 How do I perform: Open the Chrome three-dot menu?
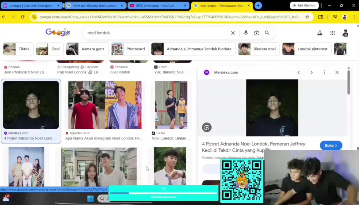click(x=354, y=17)
